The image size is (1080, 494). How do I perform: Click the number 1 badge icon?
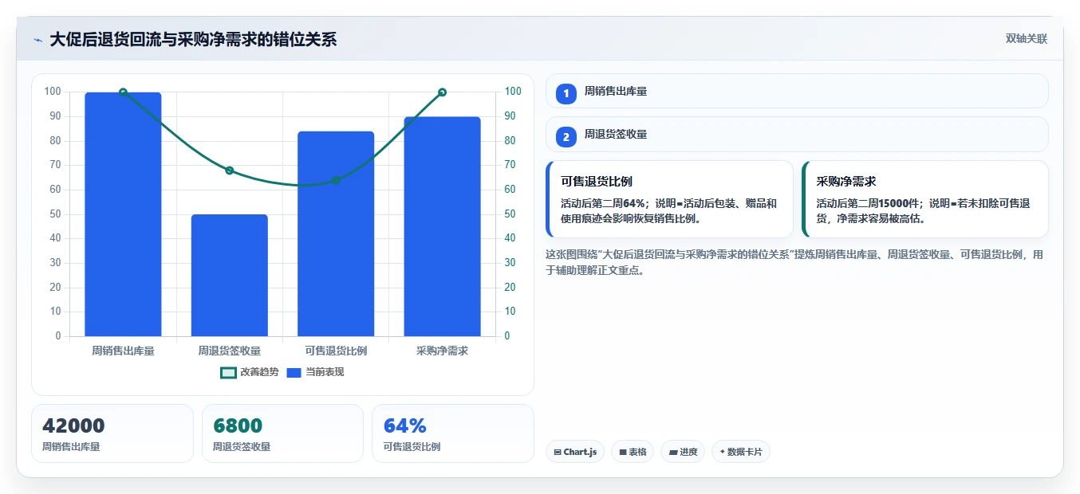click(566, 93)
